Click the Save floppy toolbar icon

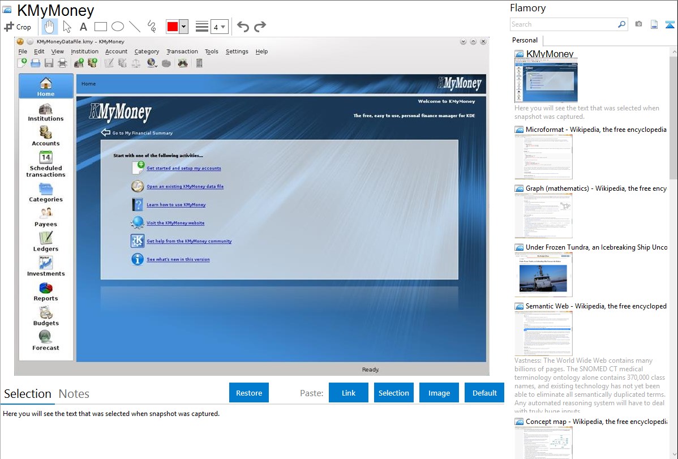click(49, 63)
